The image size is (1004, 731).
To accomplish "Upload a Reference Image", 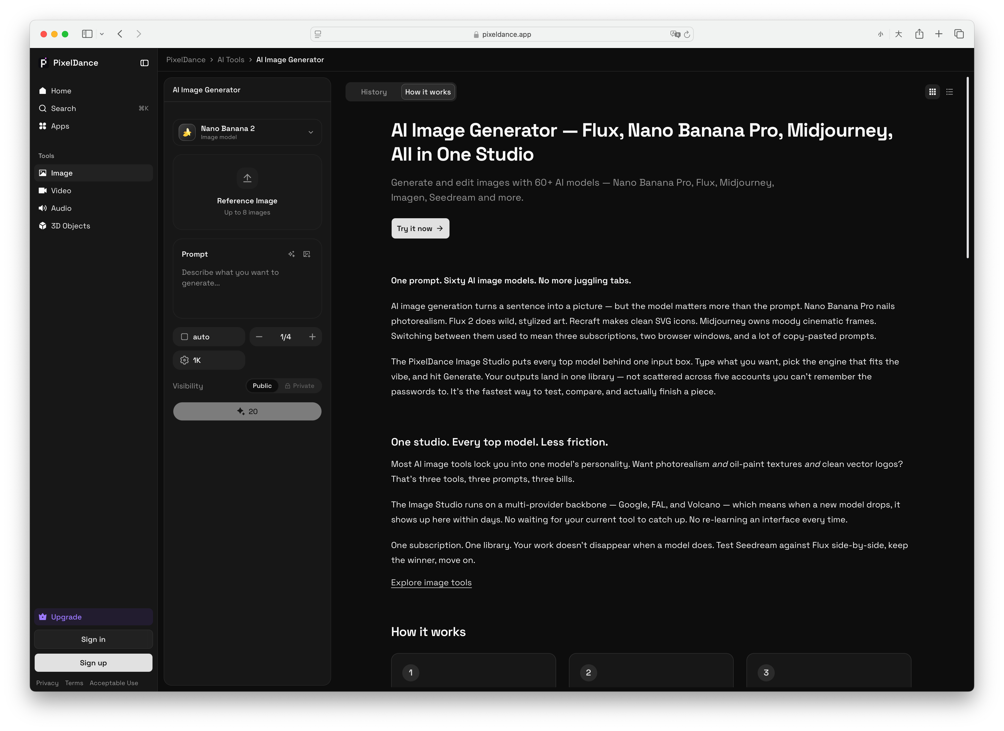I will [247, 192].
